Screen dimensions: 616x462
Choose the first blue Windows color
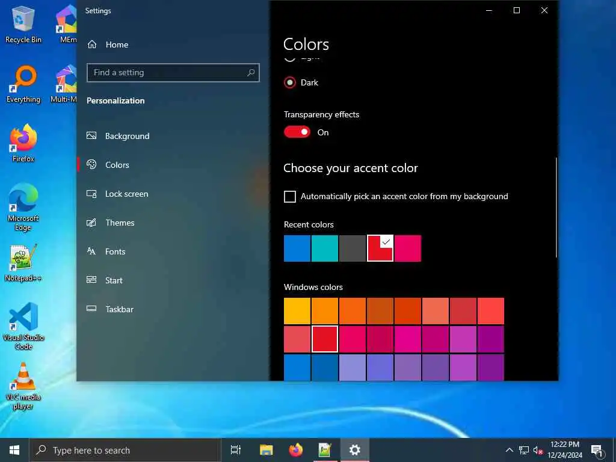(x=297, y=368)
